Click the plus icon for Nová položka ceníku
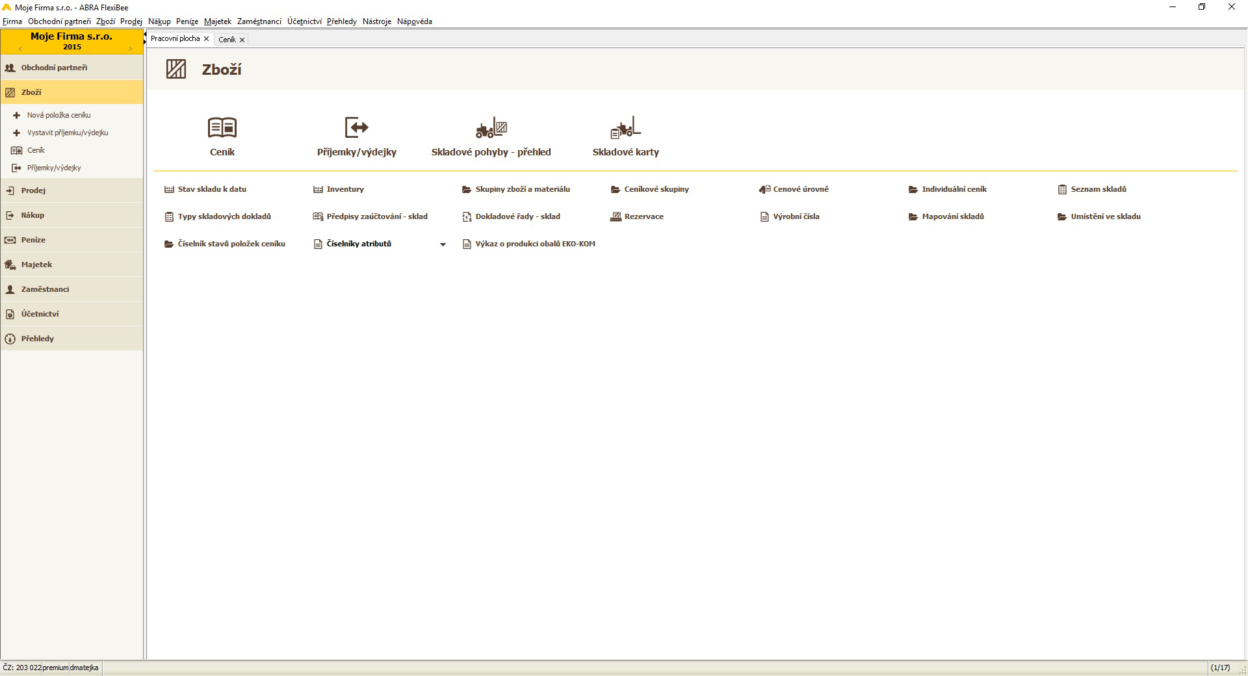This screenshot has width=1248, height=676. 17,115
